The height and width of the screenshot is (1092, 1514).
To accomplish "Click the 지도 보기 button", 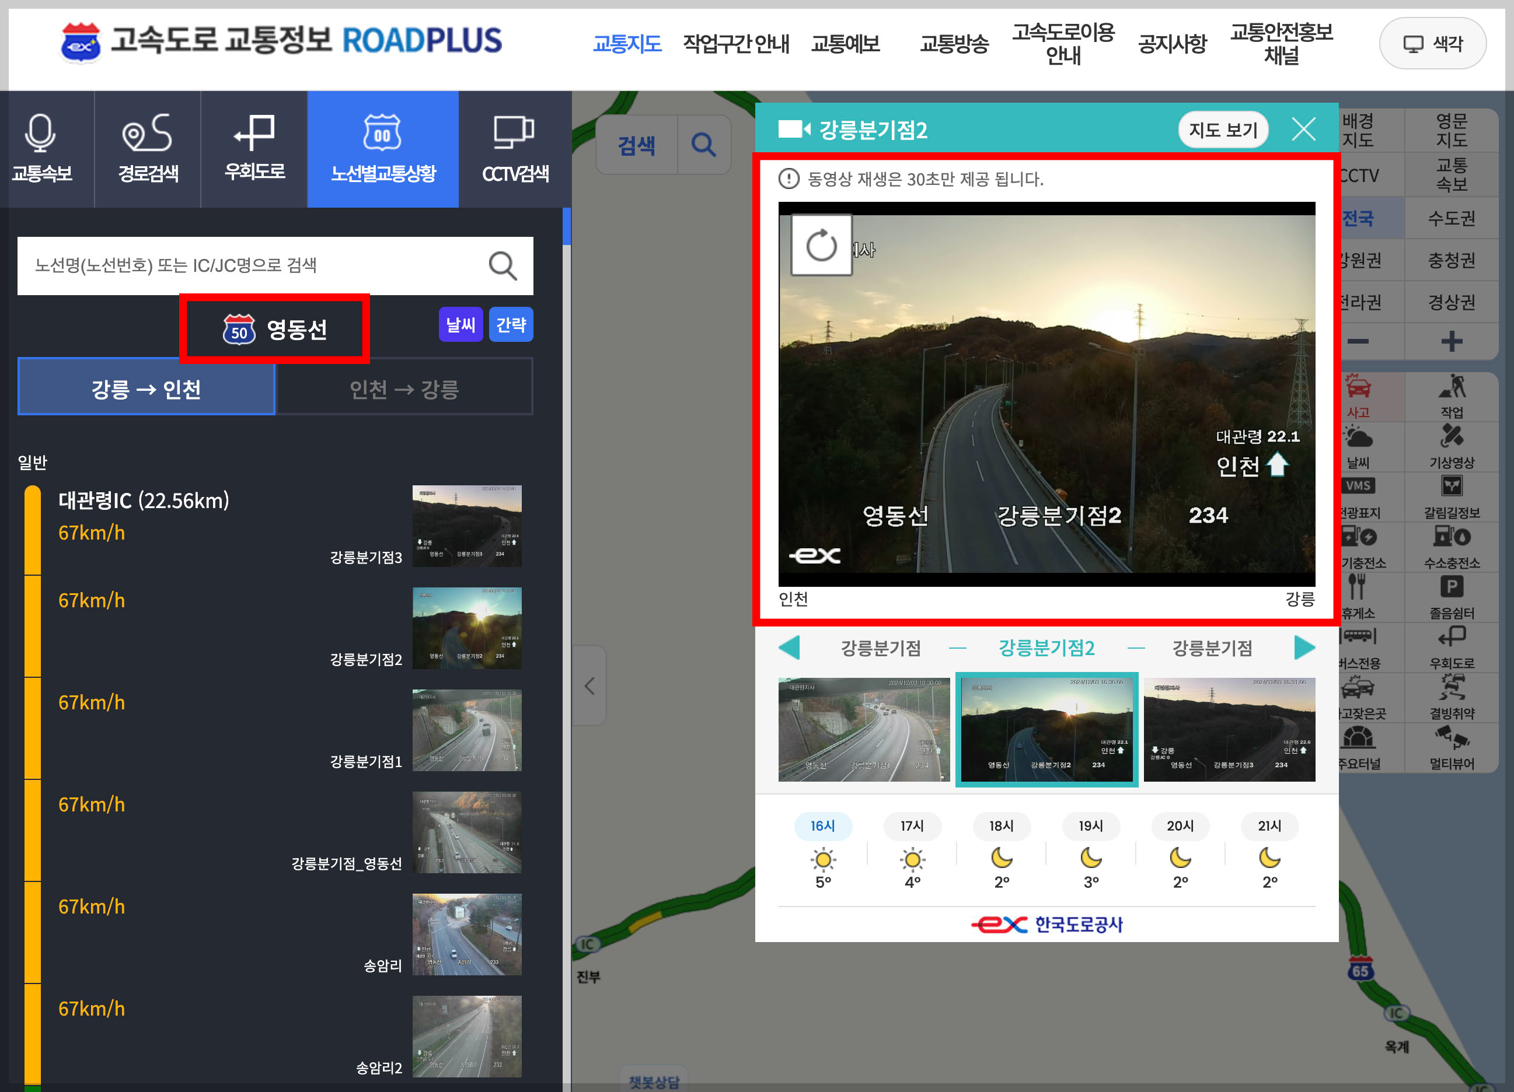I will pyautogui.click(x=1222, y=130).
